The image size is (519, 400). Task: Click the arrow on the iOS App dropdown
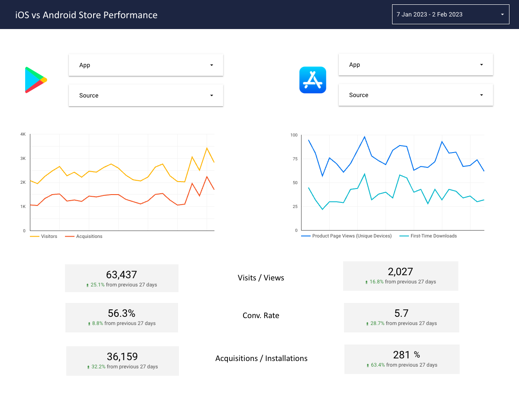pyautogui.click(x=481, y=65)
